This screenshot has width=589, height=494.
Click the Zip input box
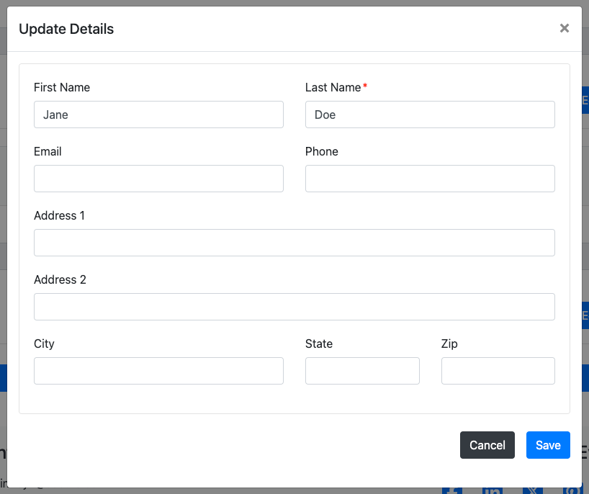tap(498, 371)
